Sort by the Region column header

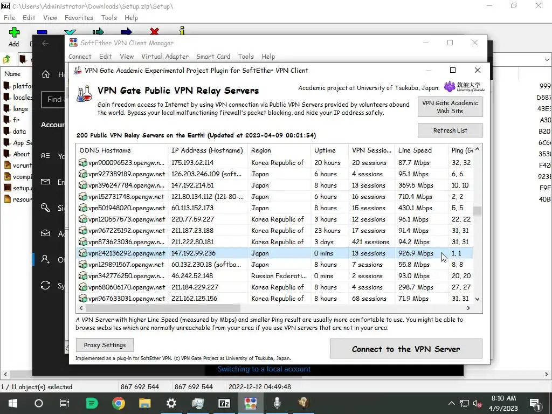coord(279,150)
